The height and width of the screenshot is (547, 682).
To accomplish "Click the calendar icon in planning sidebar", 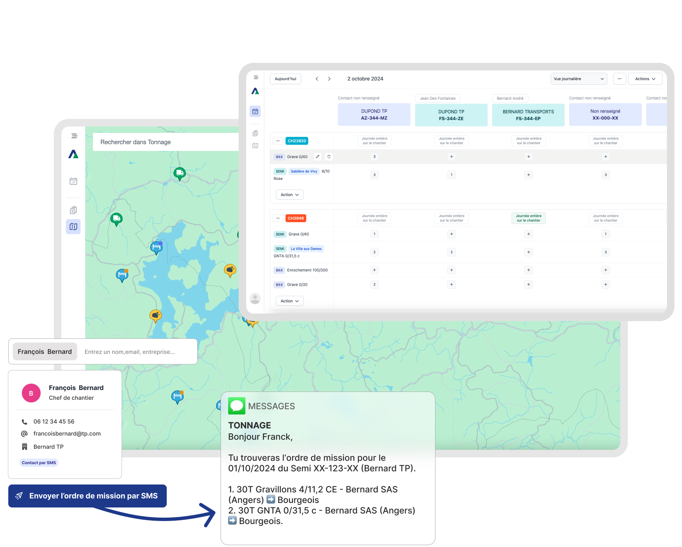I will (x=255, y=111).
